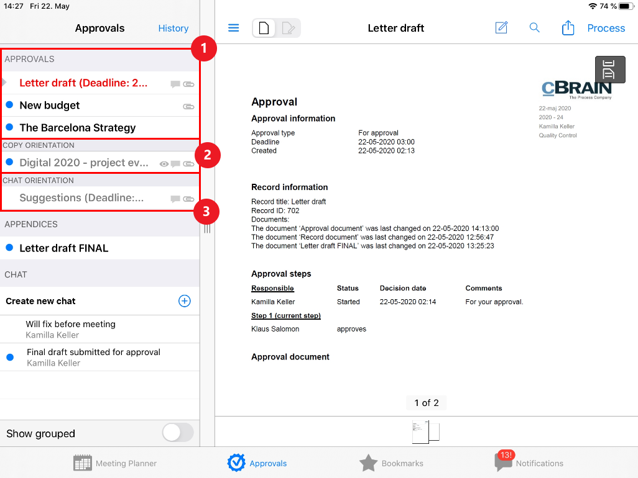Expand the Letter draft disclosure triangle

click(x=4, y=83)
